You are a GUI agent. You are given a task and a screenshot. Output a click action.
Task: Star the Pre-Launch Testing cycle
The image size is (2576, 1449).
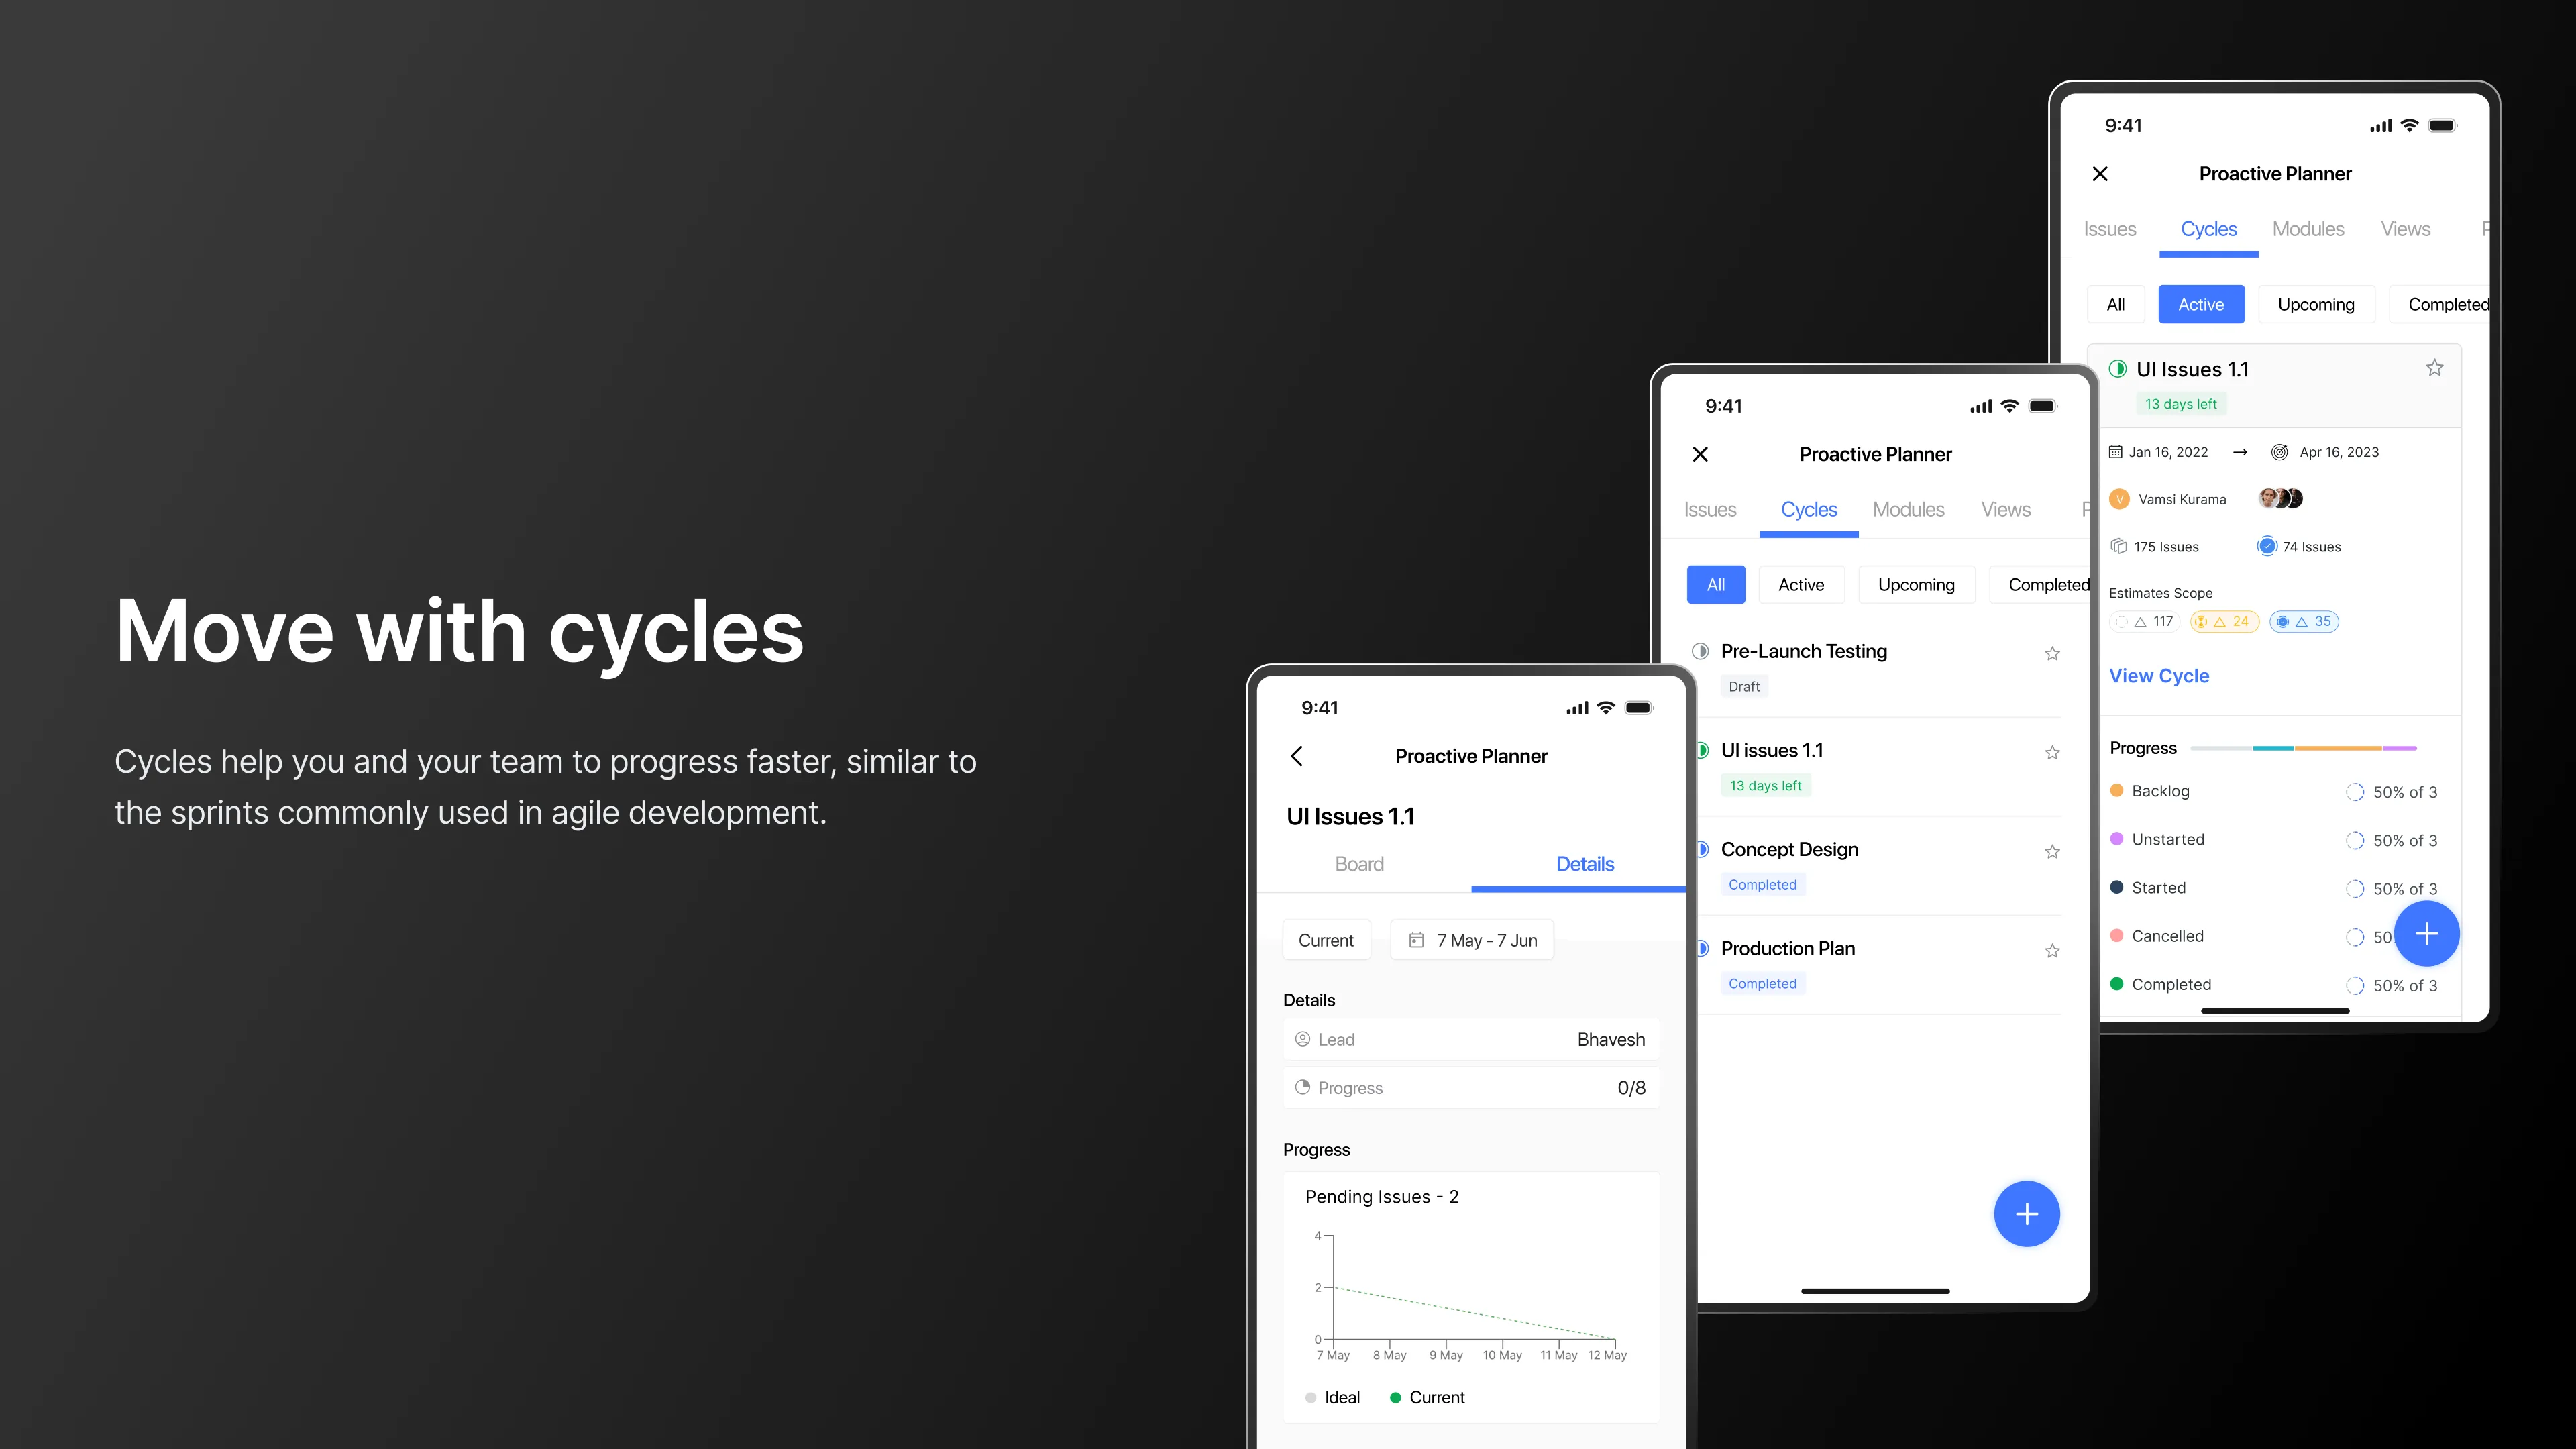[2052, 654]
